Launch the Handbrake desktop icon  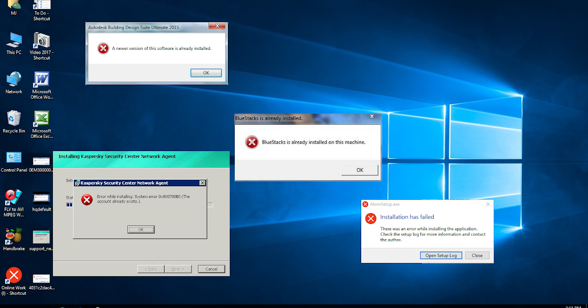click(x=14, y=240)
